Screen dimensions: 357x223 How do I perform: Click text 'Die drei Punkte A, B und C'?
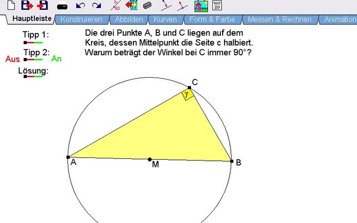point(135,33)
